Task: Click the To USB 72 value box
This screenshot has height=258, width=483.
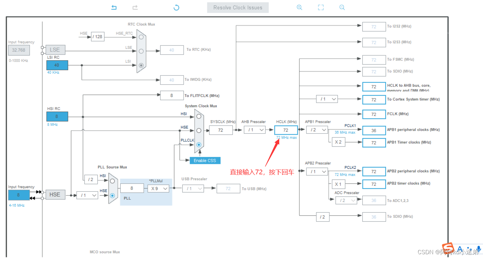Action: pyautogui.click(x=228, y=189)
